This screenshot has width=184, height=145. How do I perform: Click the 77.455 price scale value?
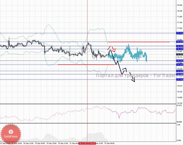click(180, 28)
